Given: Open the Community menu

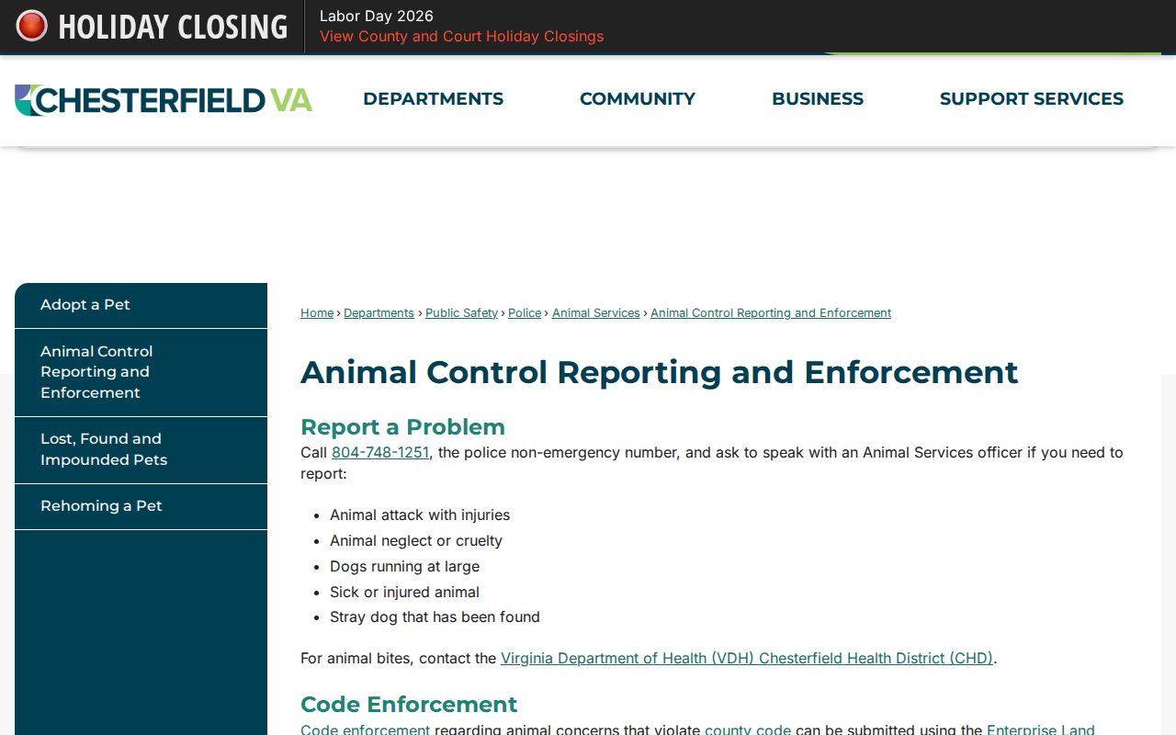Looking at the screenshot, I should [x=638, y=98].
